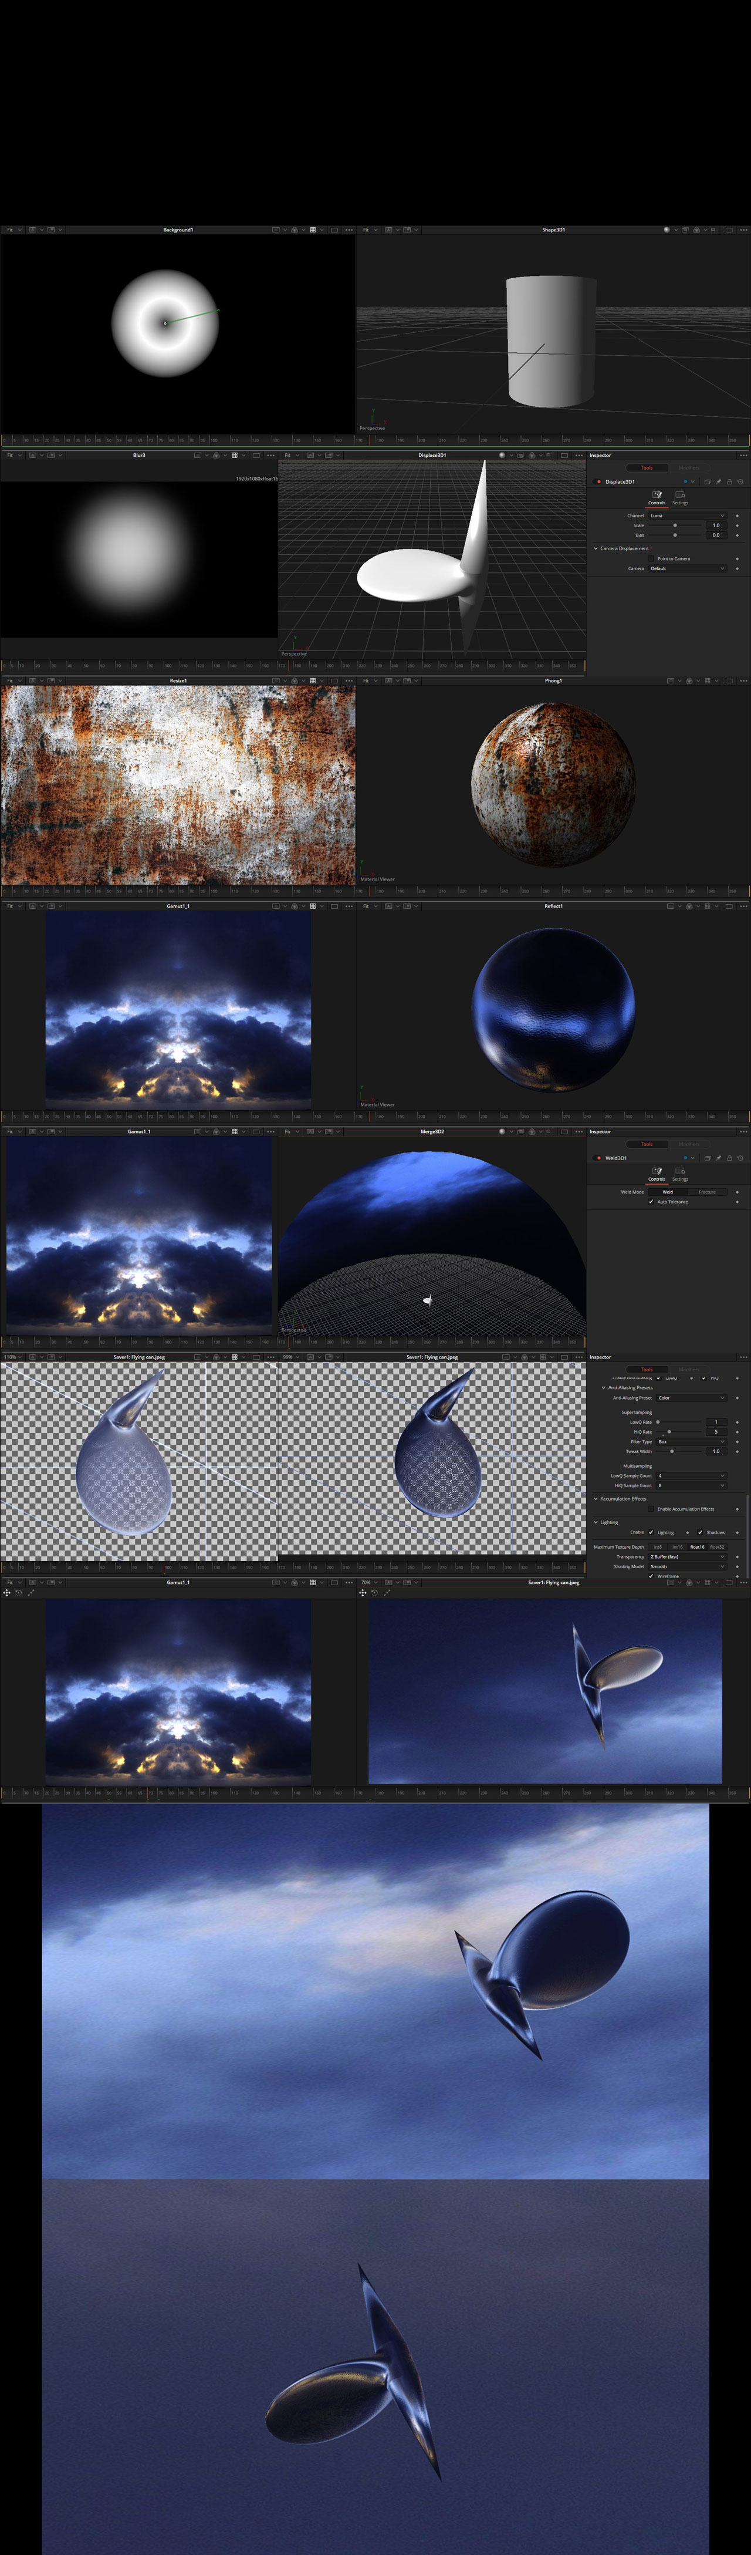The image size is (751, 2555).
Task: Click Scale keyframe diamond icon
Action: (x=737, y=525)
